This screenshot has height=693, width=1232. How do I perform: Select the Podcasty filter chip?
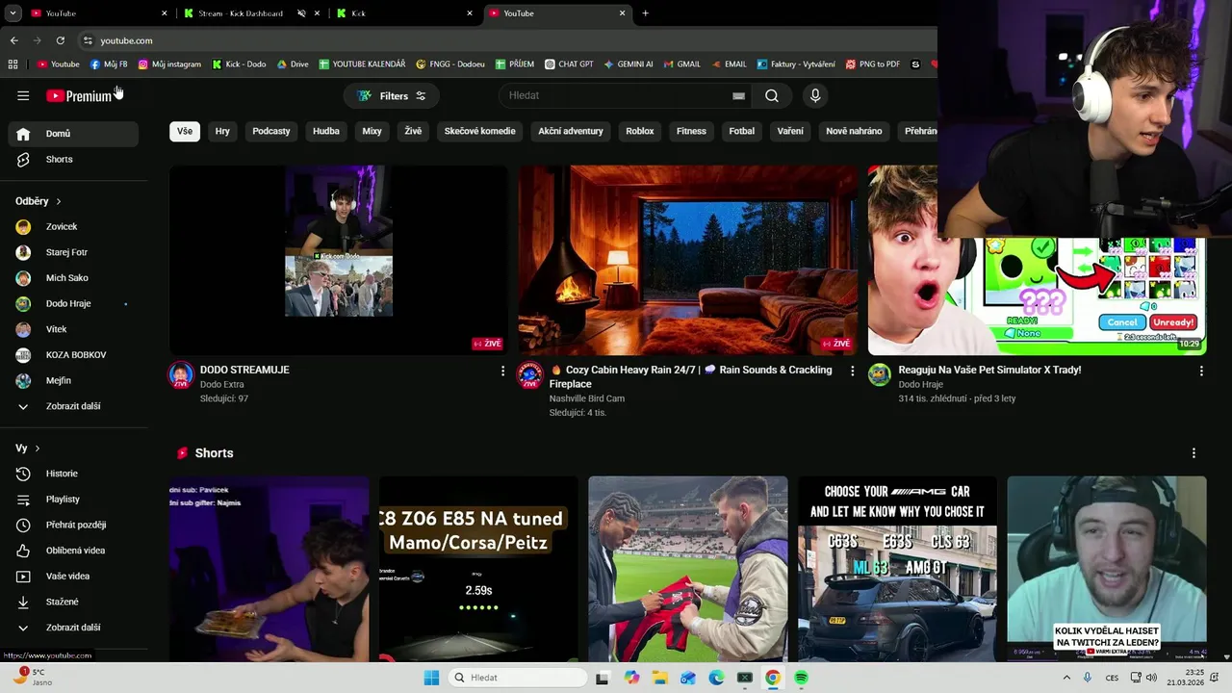point(271,131)
